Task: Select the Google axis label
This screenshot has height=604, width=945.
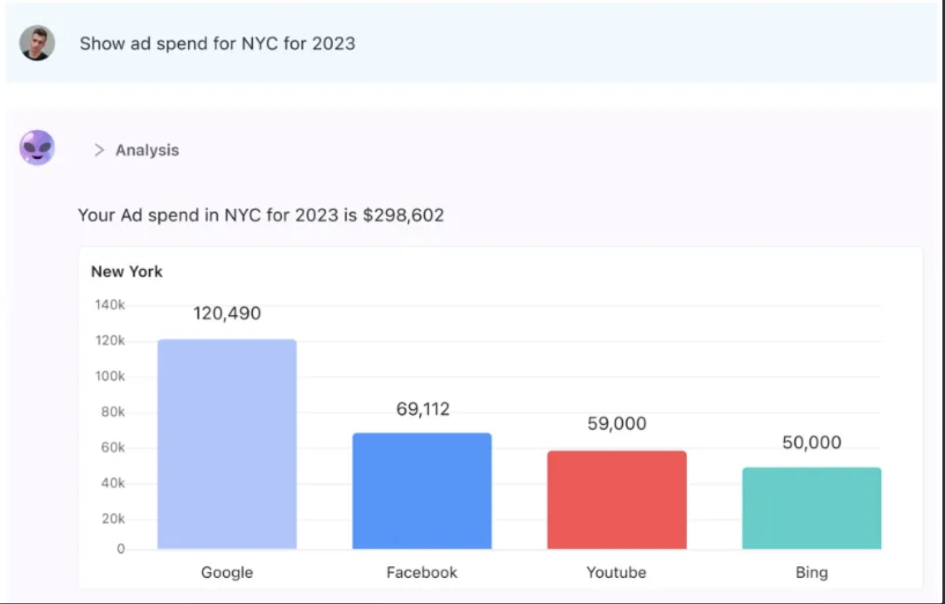Action: click(x=226, y=572)
